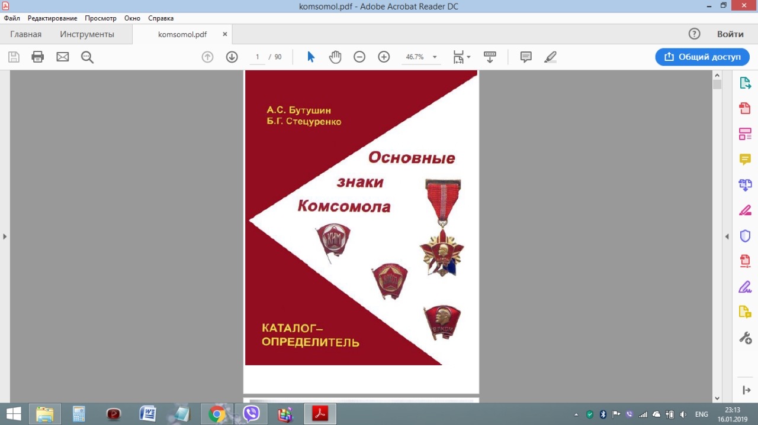Screen dimensions: 758x425
Task: Click the page number input field
Action: [257, 57]
